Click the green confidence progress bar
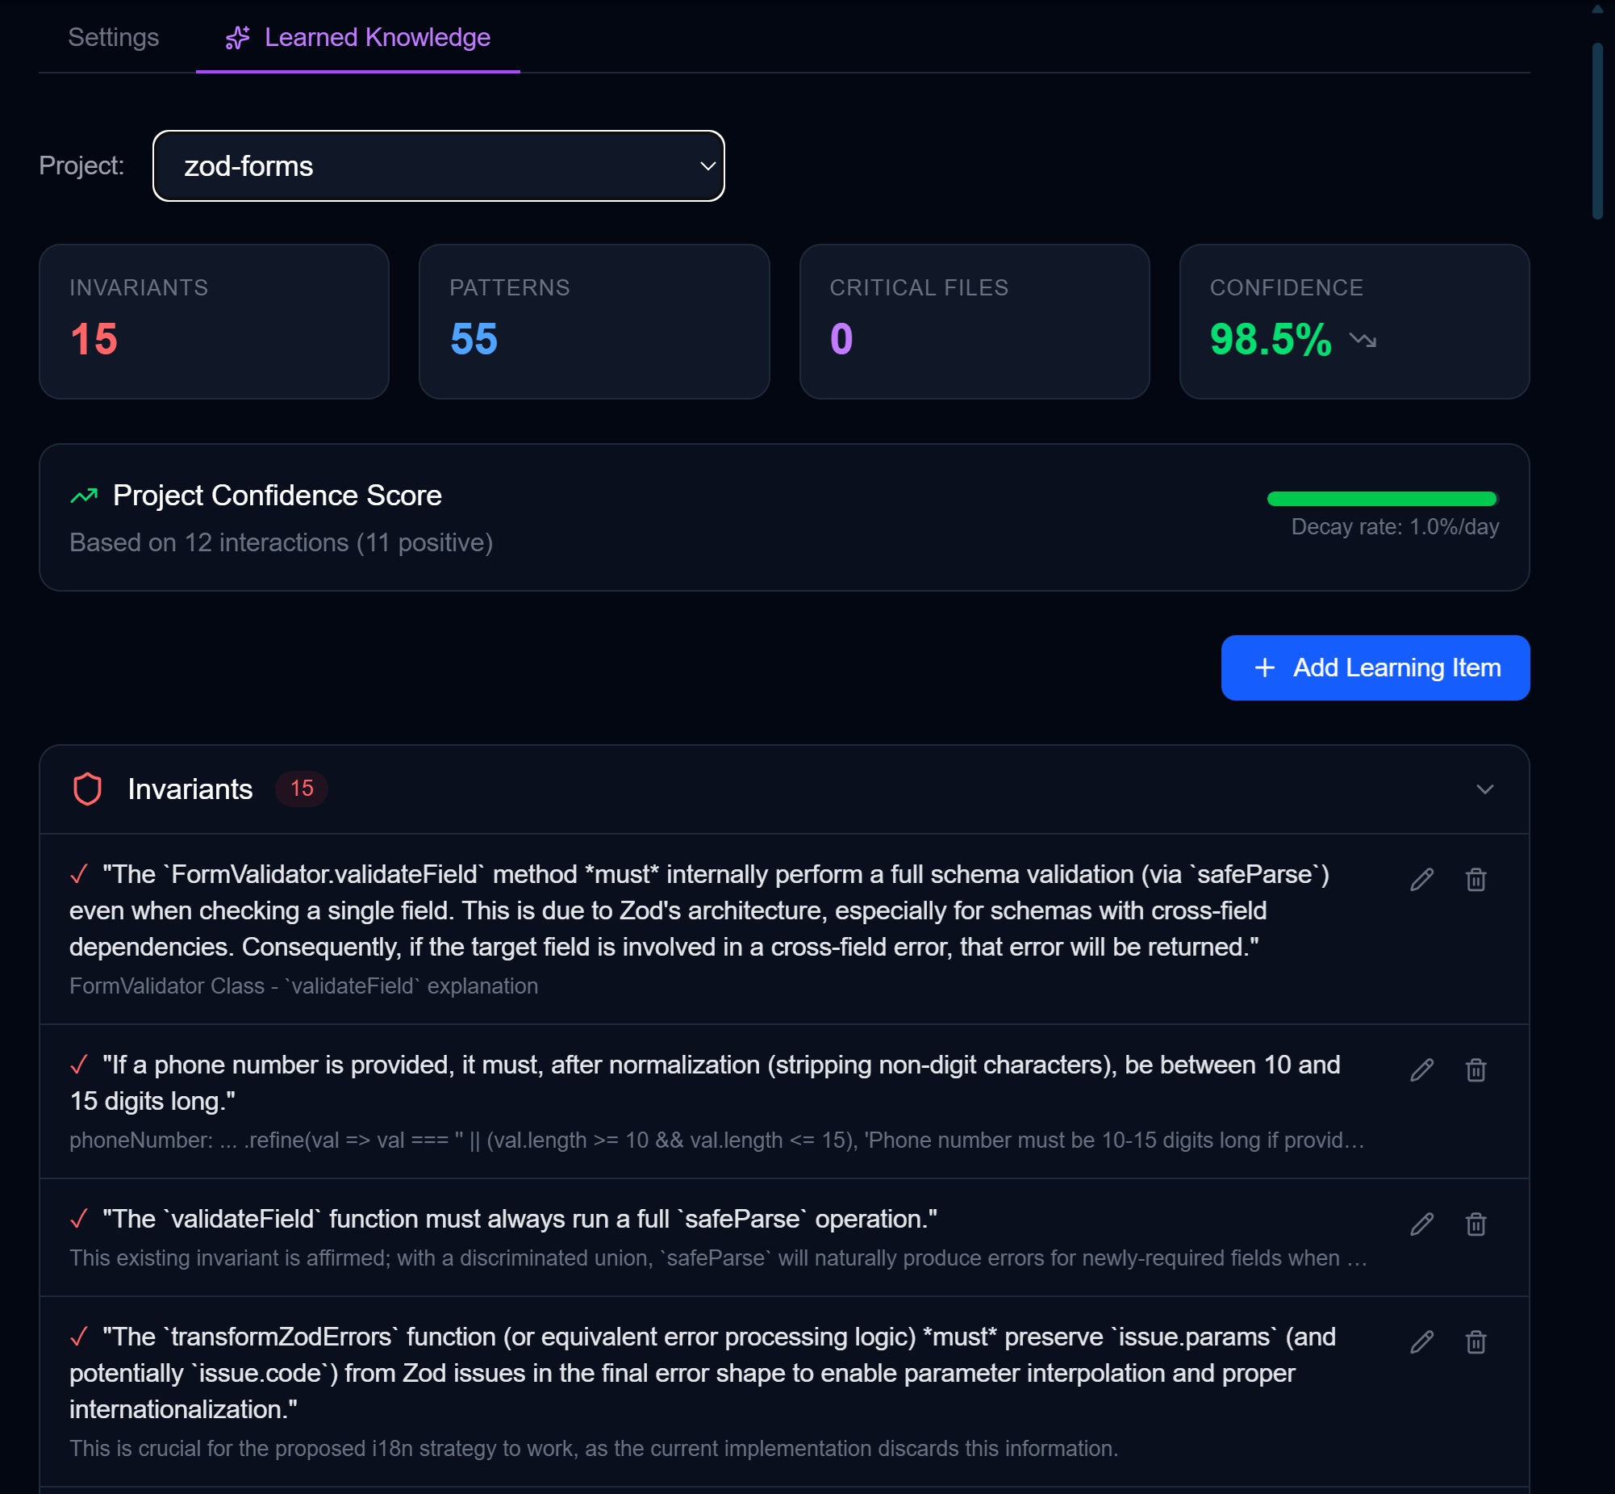The image size is (1615, 1494). (x=1382, y=499)
